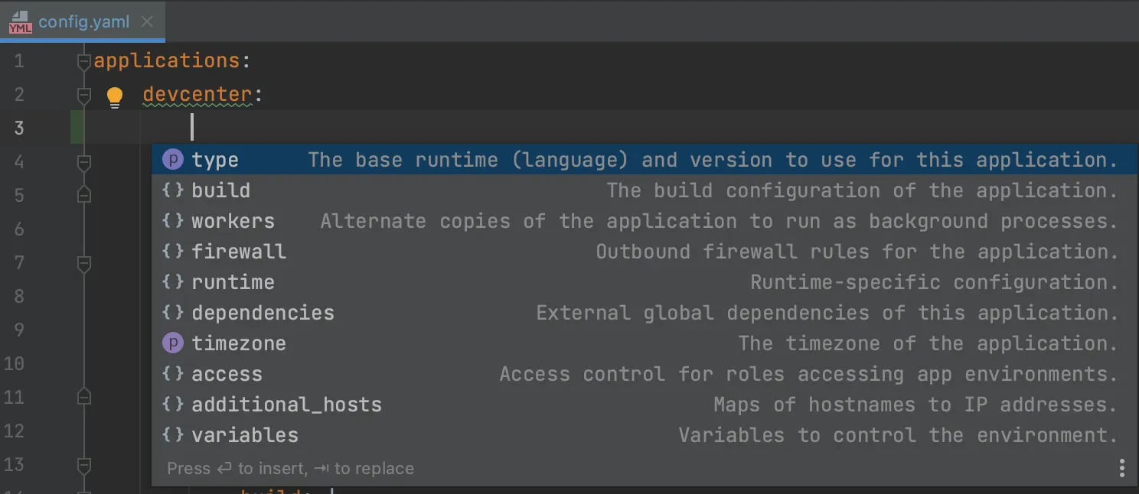Choose the 'access' completion entry
Viewport: 1139px width, 494px height.
pyautogui.click(x=227, y=373)
